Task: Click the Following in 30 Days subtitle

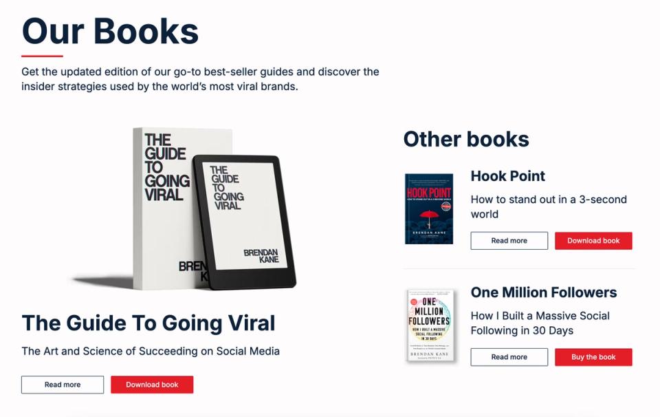Action: pos(540,323)
